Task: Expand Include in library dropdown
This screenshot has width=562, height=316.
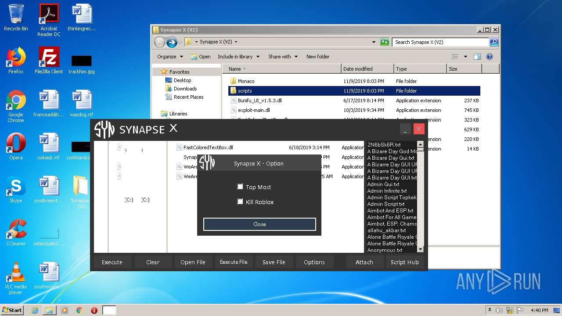Action: click(x=238, y=57)
